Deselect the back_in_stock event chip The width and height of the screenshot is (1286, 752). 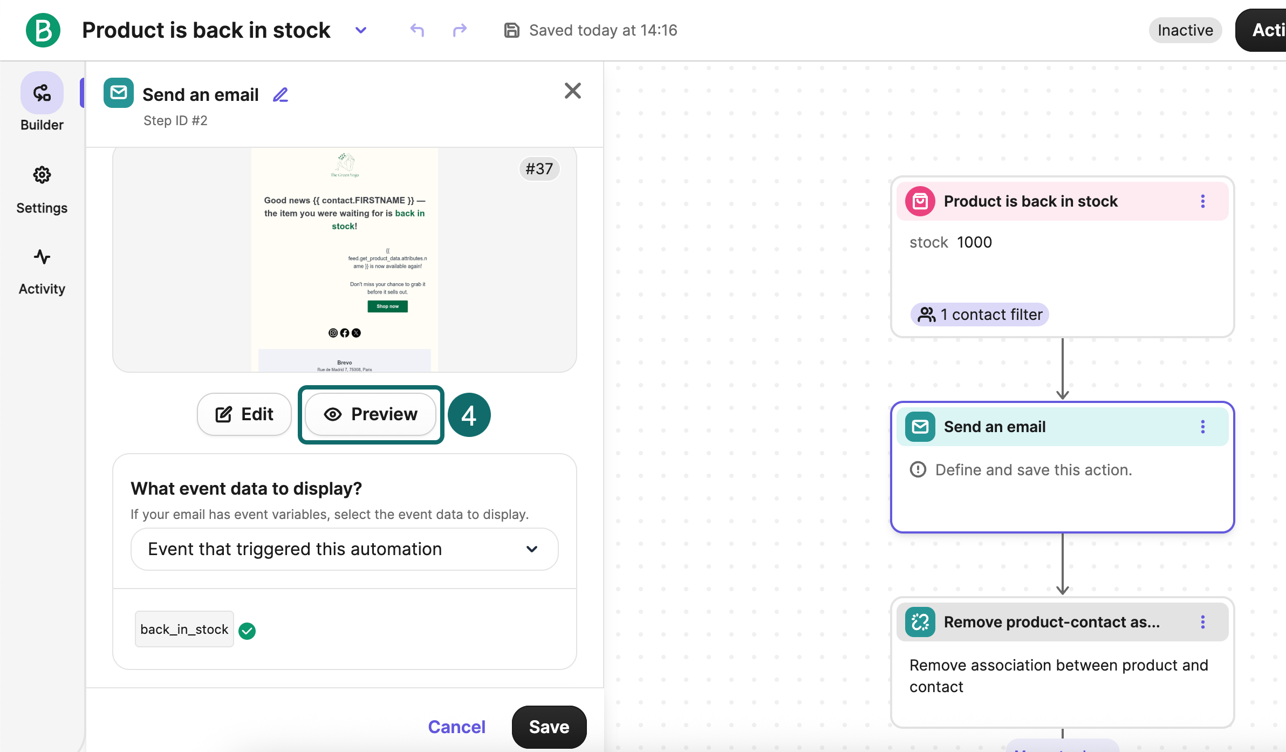(247, 630)
